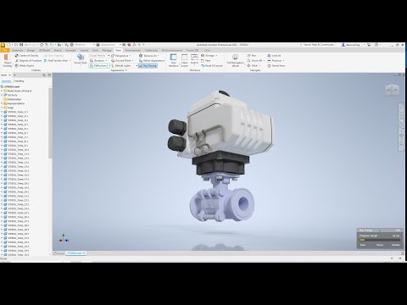Viewport: 407px width, 305px height.
Task: Open the Object Visibility tool
Action: click(8, 60)
